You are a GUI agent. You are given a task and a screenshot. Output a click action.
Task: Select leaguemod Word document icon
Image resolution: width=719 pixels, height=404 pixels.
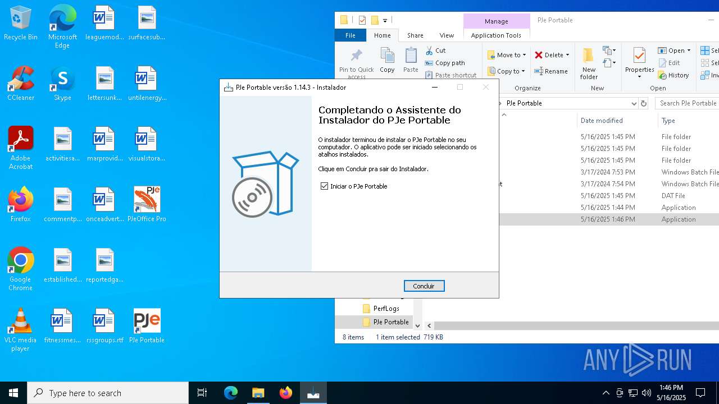[x=104, y=24]
